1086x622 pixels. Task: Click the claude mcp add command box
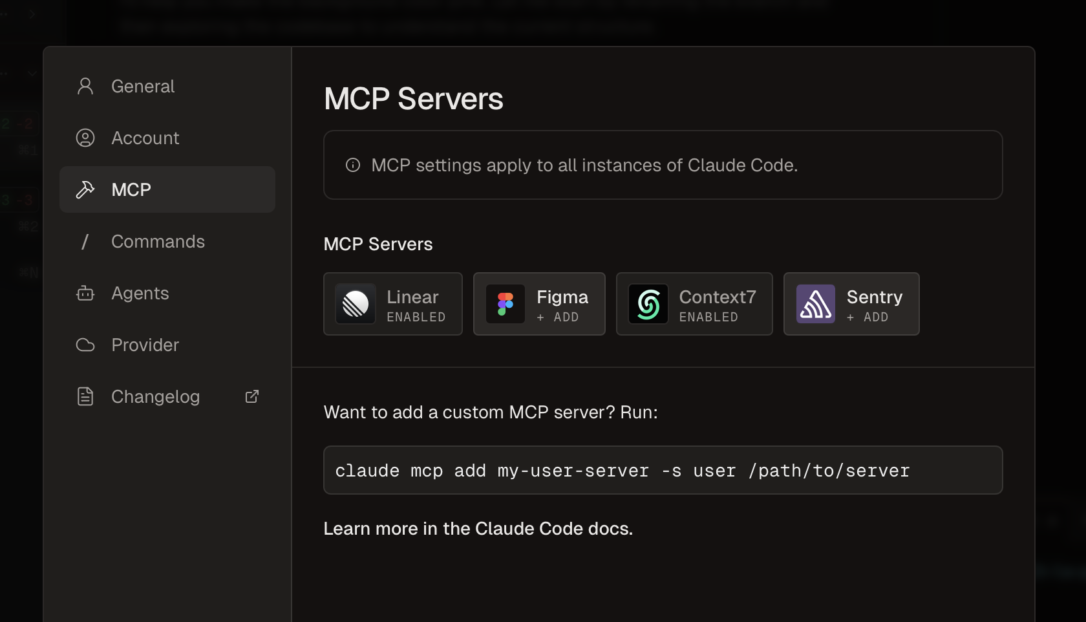pyautogui.click(x=663, y=470)
